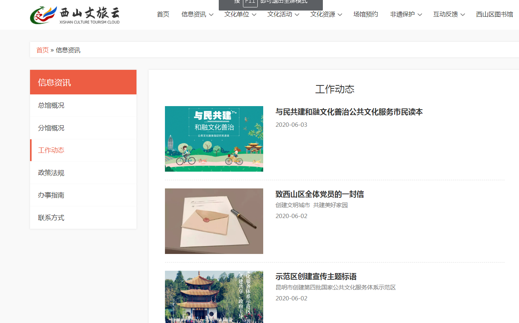Click the 2020-06-02 date under 致西山区全体党员的一封信
The image size is (519, 323).
click(x=291, y=216)
